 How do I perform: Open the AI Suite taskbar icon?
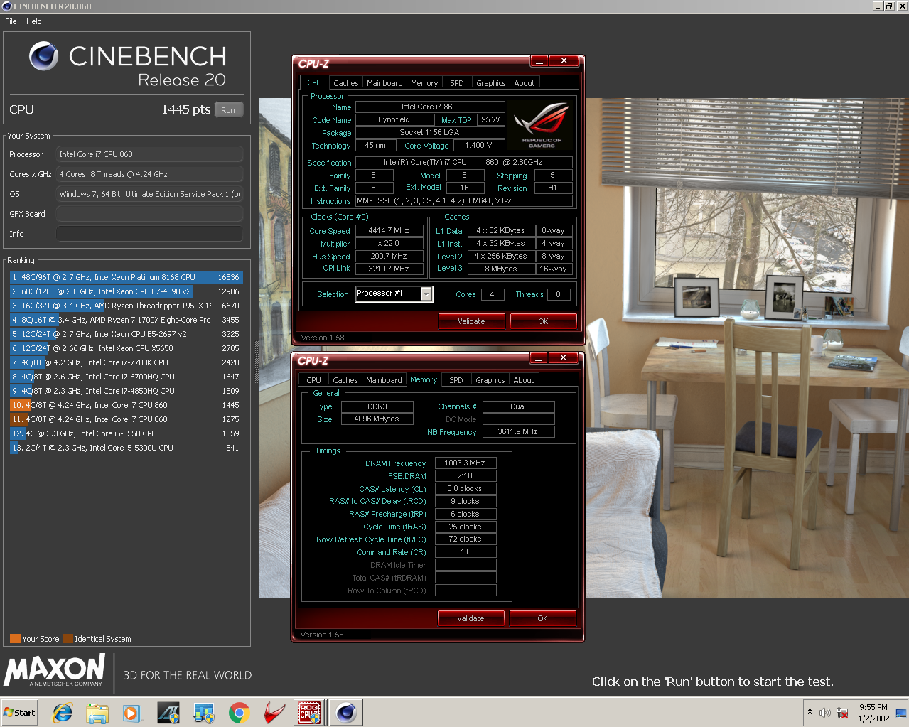pyautogui.click(x=168, y=713)
